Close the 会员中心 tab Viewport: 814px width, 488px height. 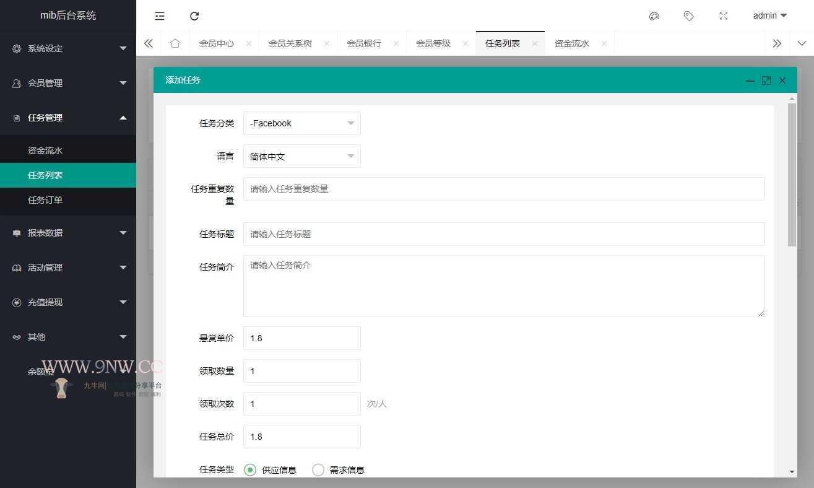(x=249, y=43)
